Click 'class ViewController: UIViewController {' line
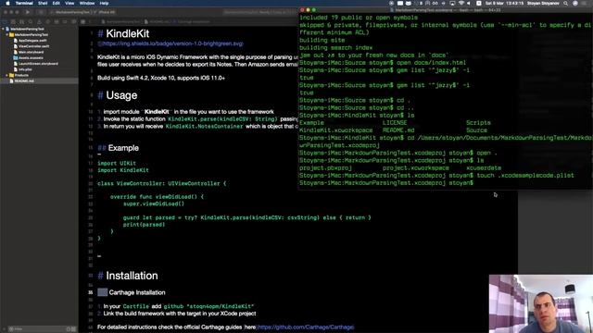Viewport: 593px width, 333px height. (161, 183)
